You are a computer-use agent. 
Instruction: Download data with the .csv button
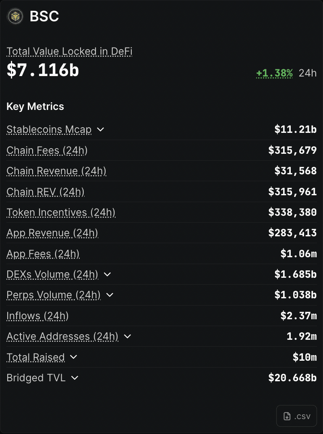tap(296, 416)
